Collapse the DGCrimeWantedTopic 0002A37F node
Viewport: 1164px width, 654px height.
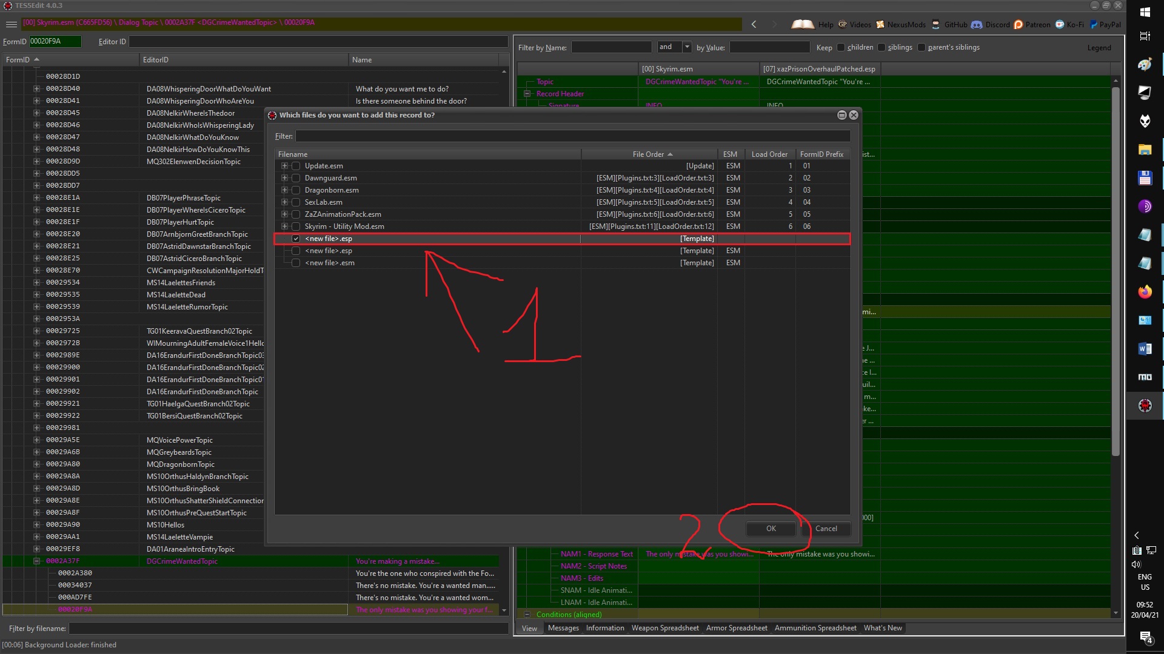point(36,561)
